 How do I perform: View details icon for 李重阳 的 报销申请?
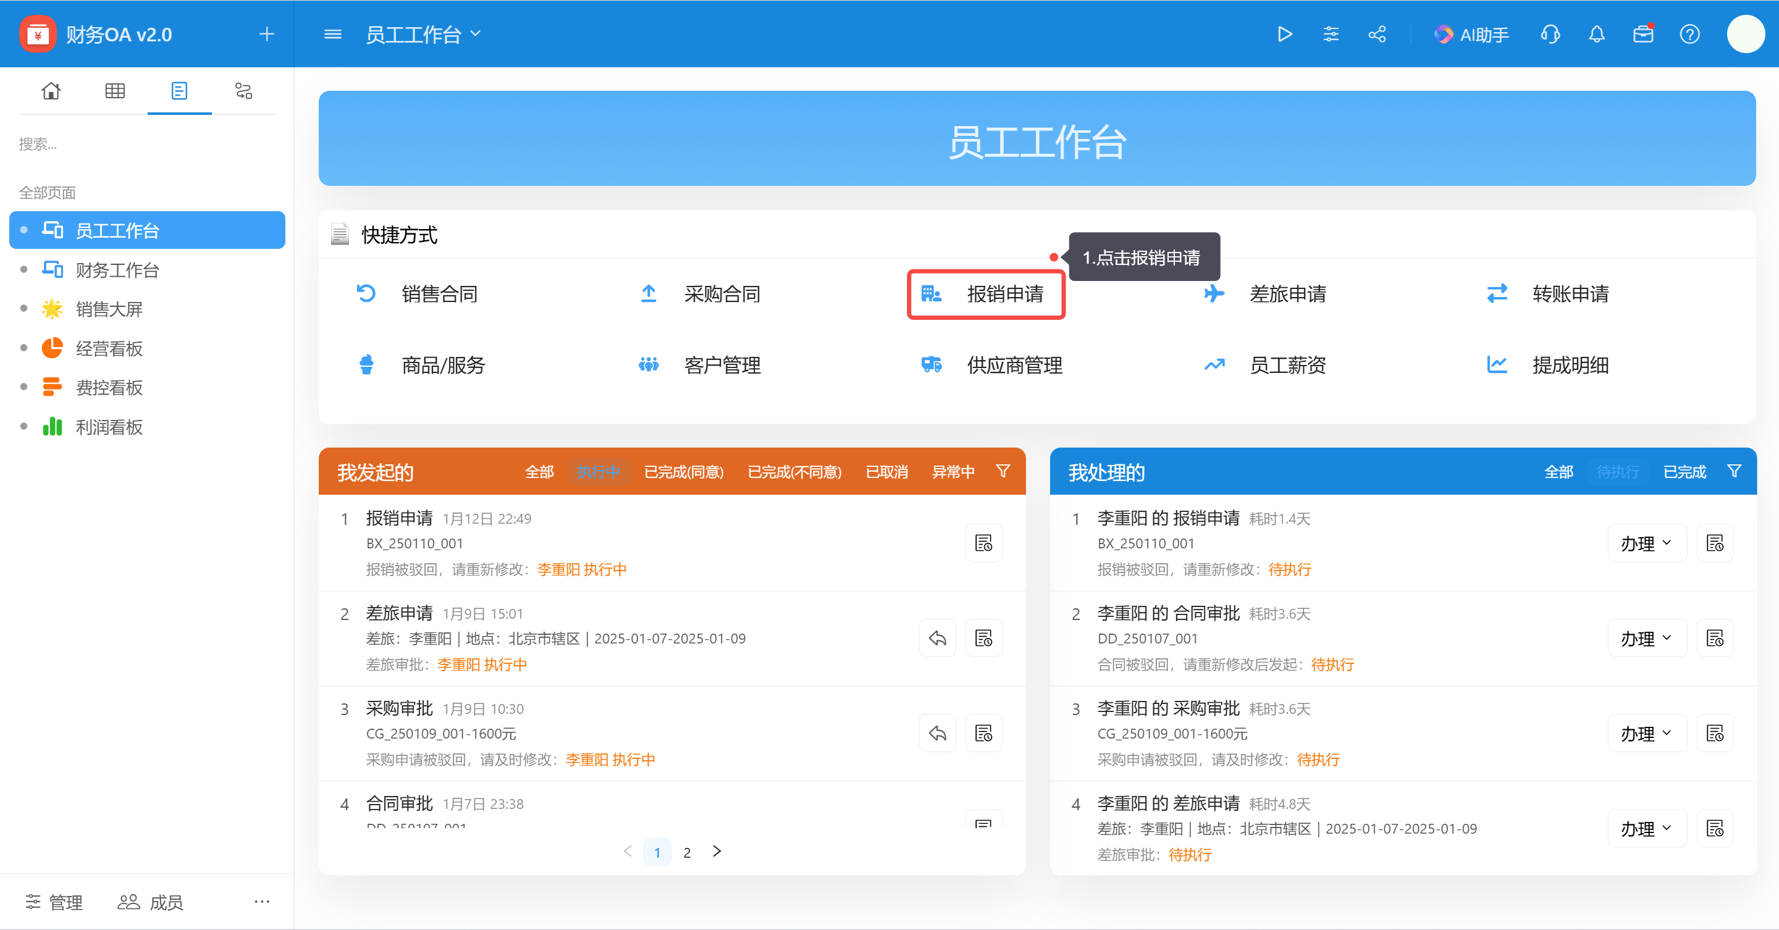[1715, 543]
